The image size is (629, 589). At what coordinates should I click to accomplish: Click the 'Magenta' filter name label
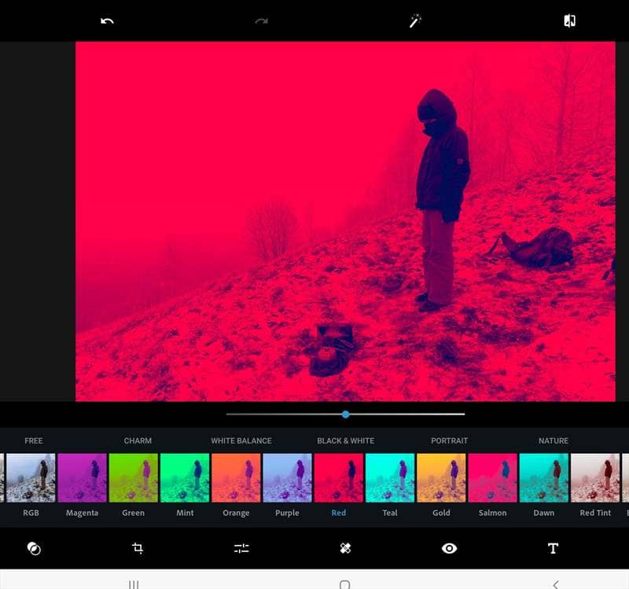83,513
